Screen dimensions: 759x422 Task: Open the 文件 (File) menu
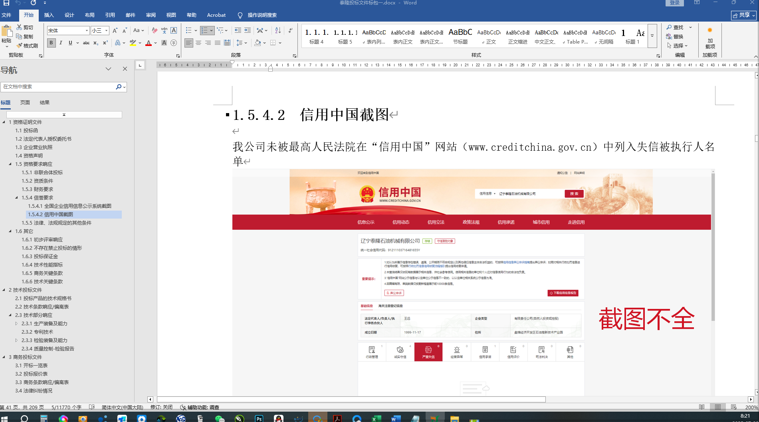6,15
